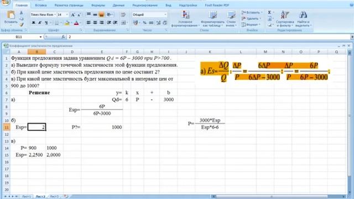Select cell E11 containing 1000
The image size is (354, 199).
[102, 127]
